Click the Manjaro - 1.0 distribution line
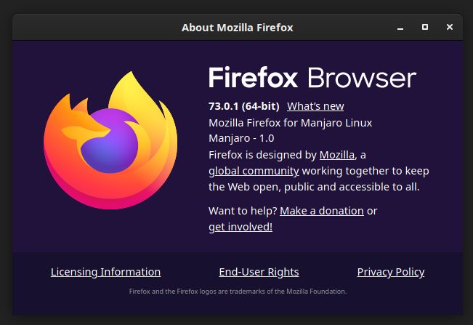Viewport: 473px width, 325px height. point(241,139)
